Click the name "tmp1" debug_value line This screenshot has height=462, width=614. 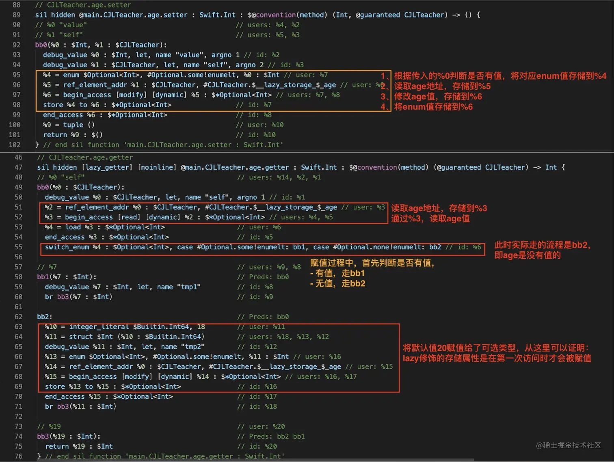123,287
